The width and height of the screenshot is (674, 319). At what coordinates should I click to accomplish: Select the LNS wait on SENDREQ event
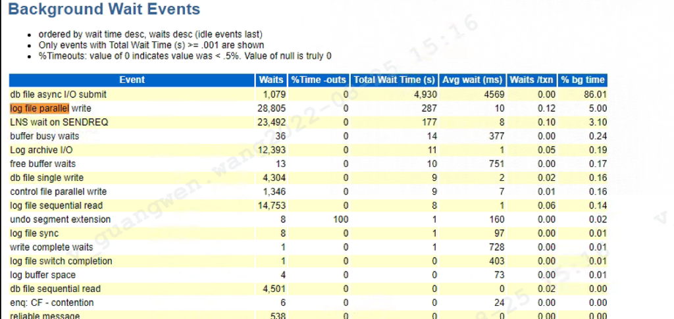[x=59, y=122]
